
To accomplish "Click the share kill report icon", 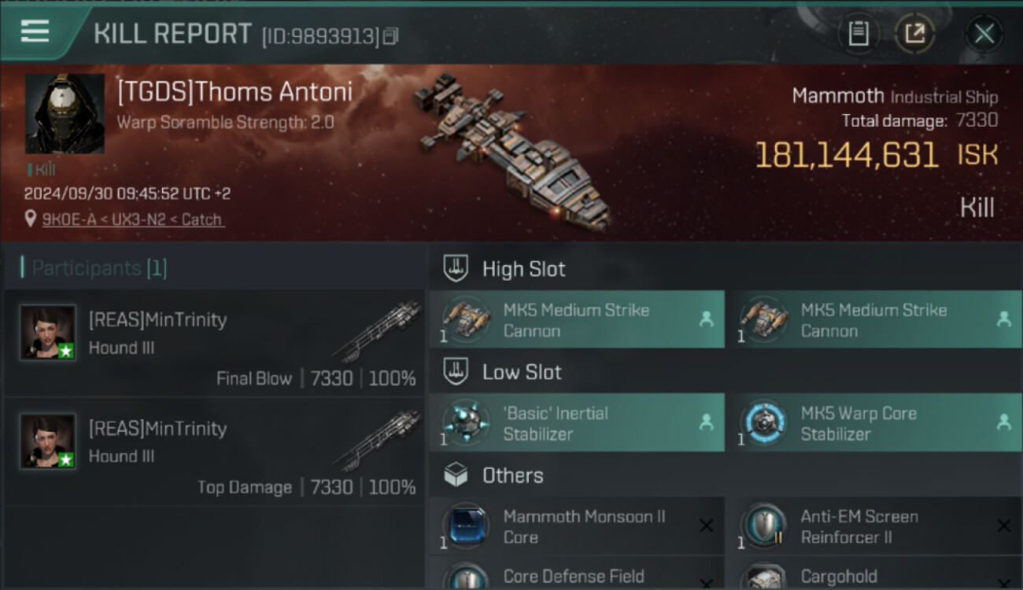I will point(914,33).
